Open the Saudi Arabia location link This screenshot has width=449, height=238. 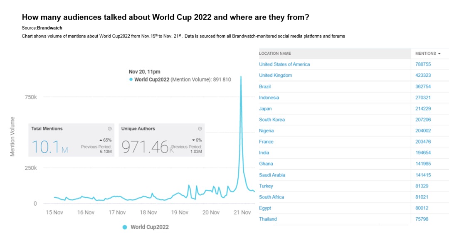point(272,175)
